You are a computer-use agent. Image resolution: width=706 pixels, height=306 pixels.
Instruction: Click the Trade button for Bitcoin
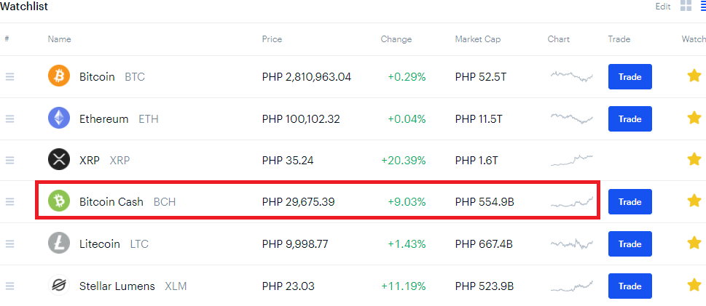630,77
